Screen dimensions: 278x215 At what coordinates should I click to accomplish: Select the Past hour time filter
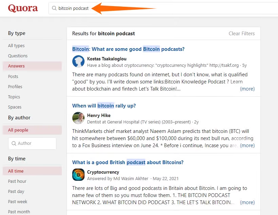pos(17,181)
